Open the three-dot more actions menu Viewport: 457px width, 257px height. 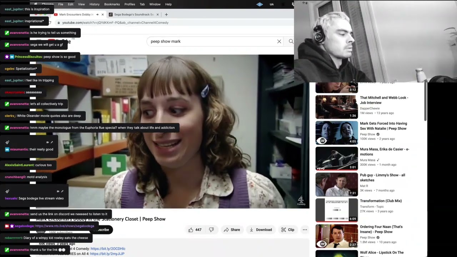(305, 230)
